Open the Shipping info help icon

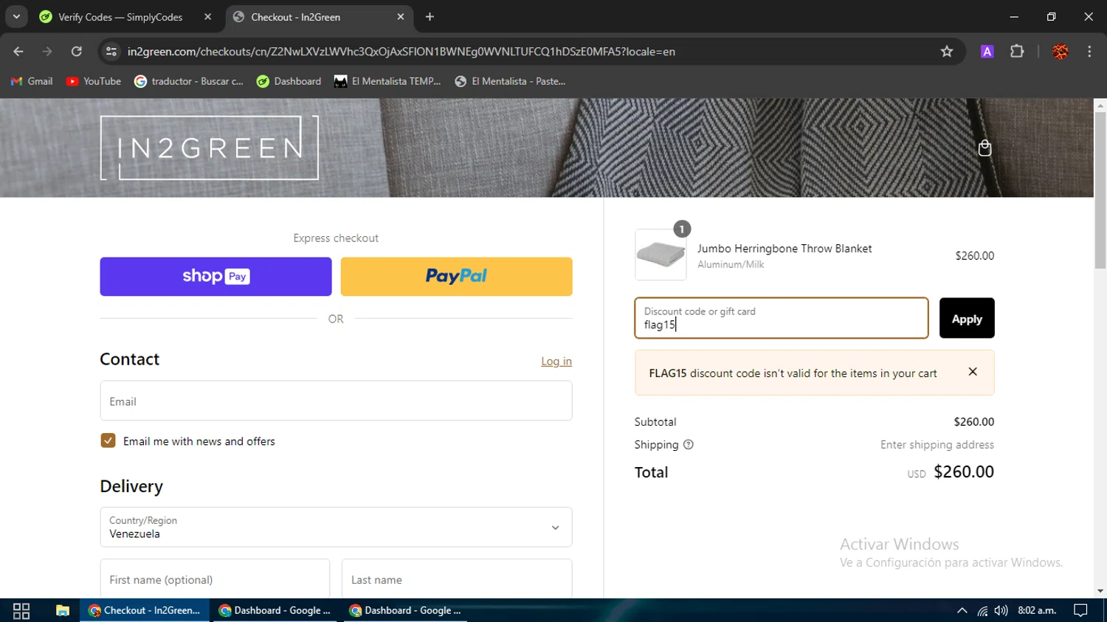[x=689, y=445]
